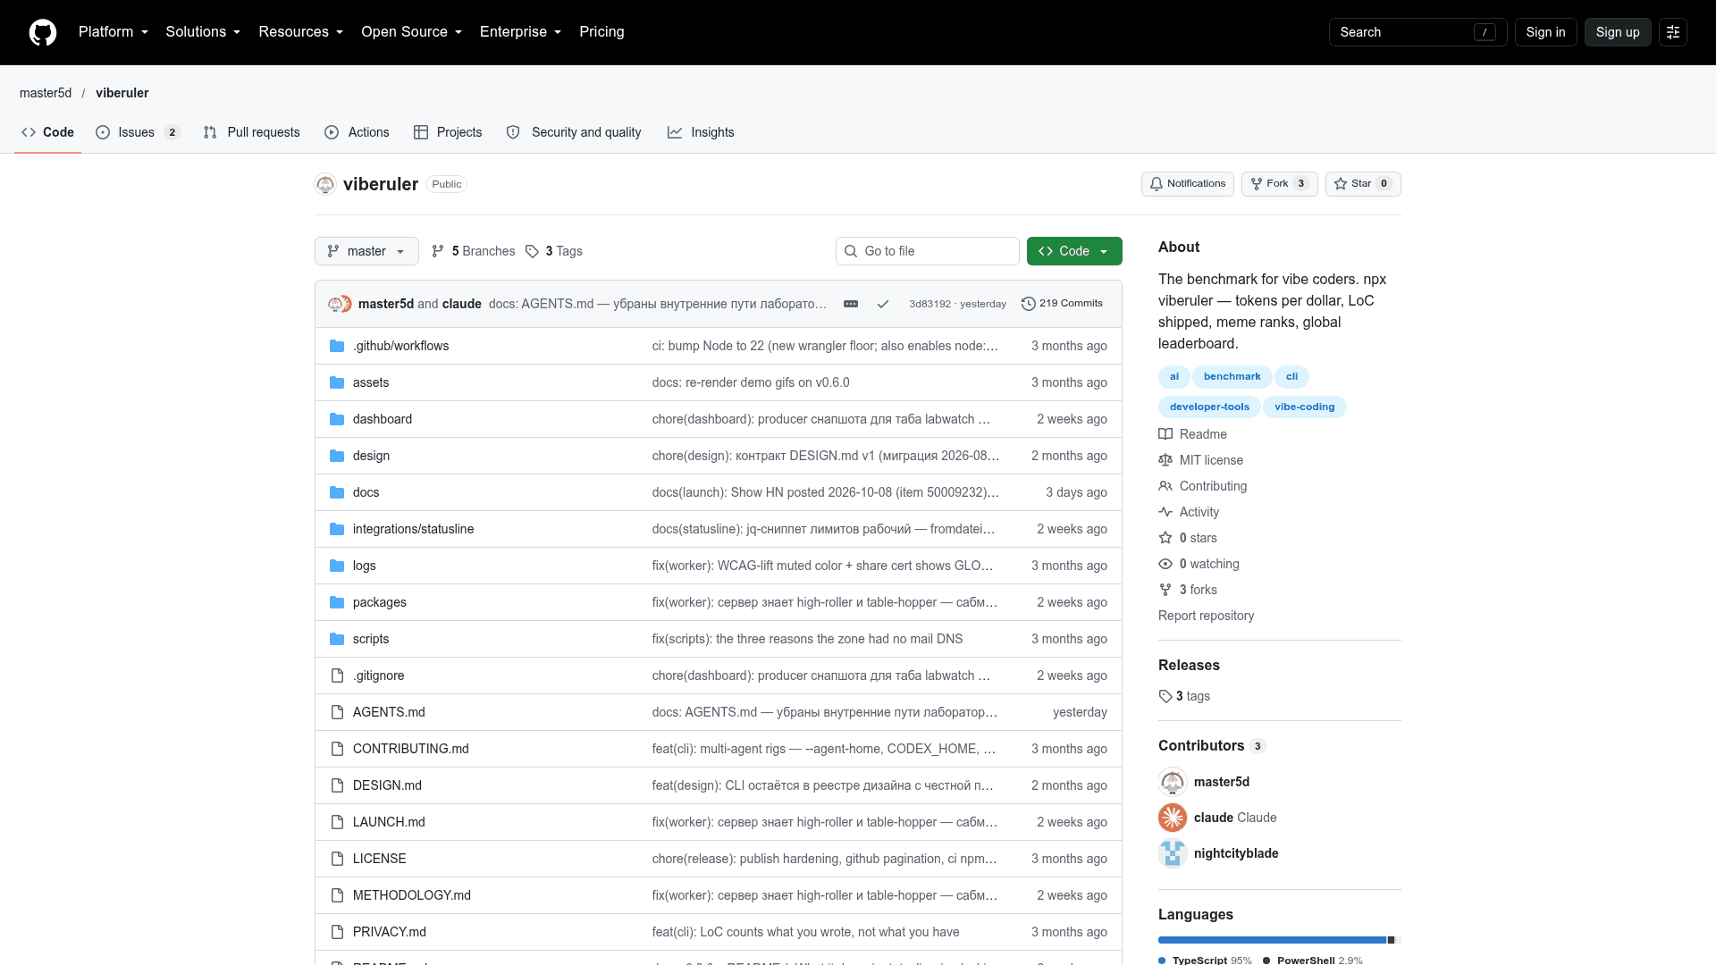Image resolution: width=1716 pixels, height=965 pixels.
Task: Click the languages breakdown bar
Action: (1278, 940)
